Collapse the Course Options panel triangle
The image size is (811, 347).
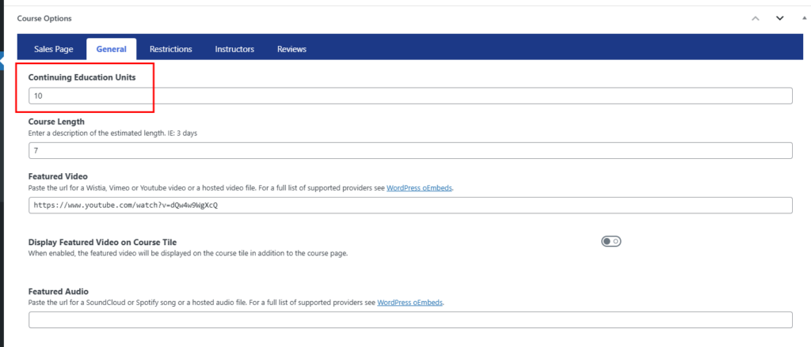[x=803, y=18]
